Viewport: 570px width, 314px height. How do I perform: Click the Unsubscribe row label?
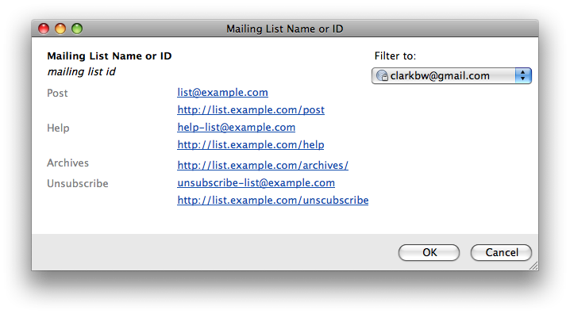point(78,184)
